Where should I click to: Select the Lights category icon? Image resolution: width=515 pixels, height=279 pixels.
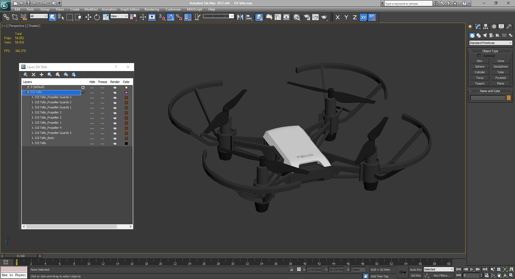pos(485,35)
